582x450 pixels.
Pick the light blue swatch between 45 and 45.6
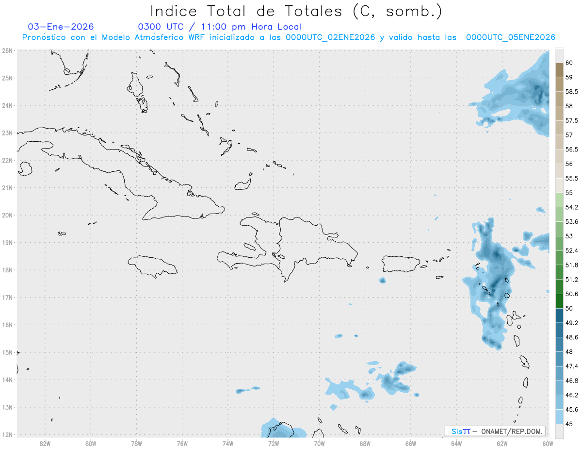point(559,417)
